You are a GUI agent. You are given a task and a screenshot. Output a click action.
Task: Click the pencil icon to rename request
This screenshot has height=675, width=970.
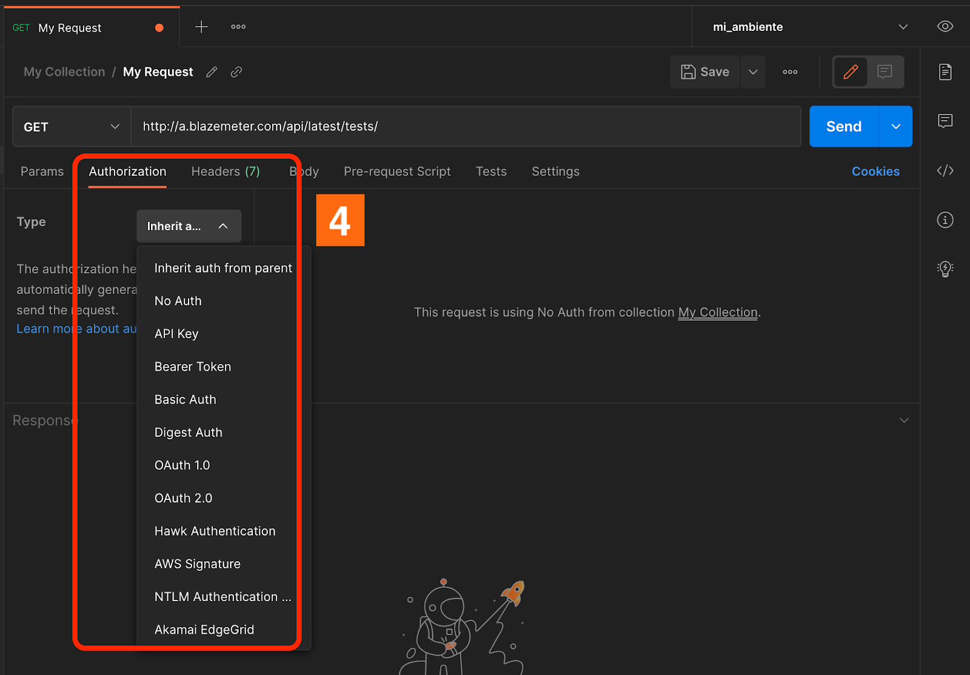click(x=212, y=72)
